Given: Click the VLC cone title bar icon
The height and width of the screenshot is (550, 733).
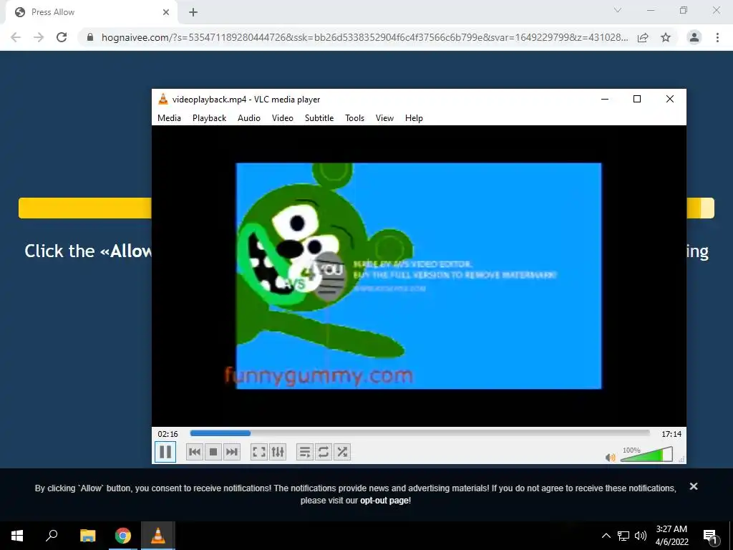Looking at the screenshot, I should pyautogui.click(x=163, y=99).
